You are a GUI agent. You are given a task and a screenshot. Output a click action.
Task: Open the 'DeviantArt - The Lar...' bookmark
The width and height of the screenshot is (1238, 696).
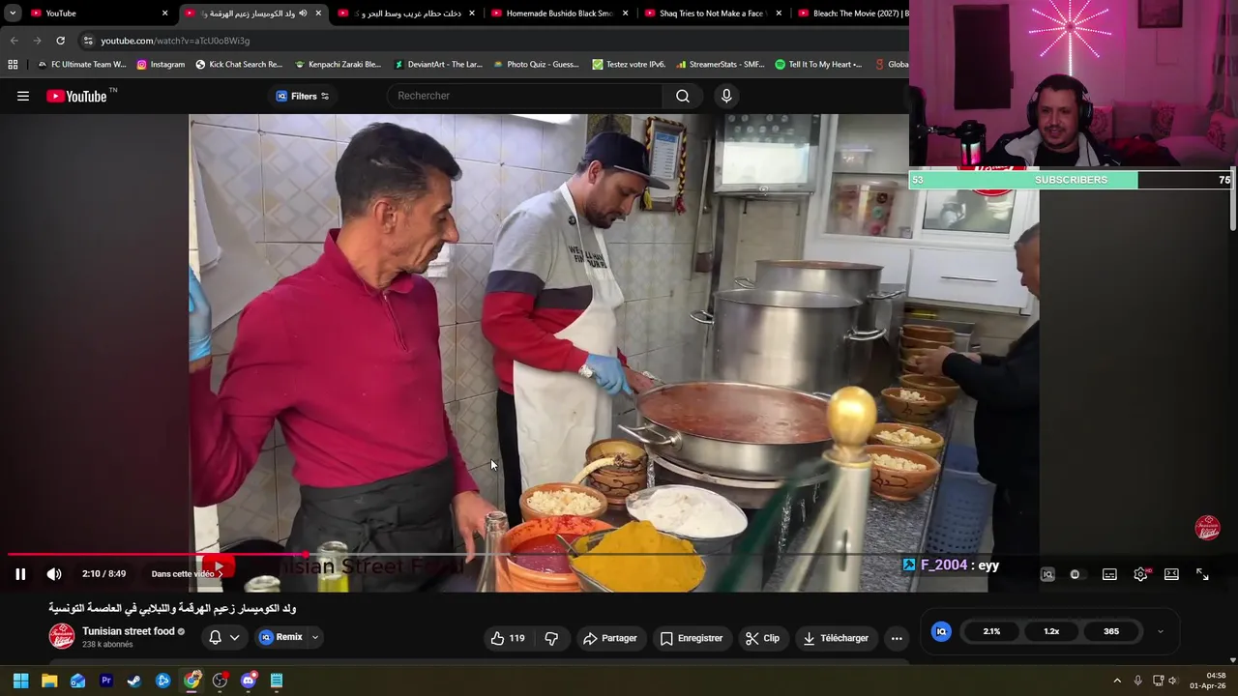[438, 65]
